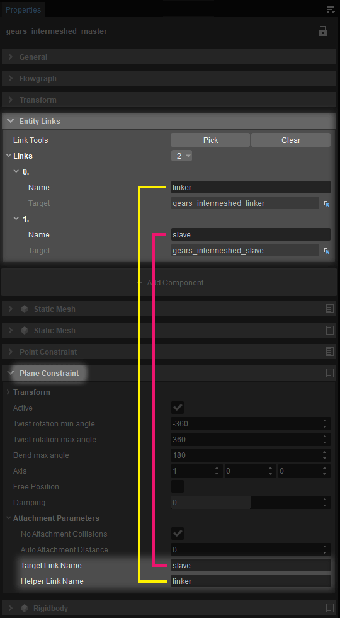Toggle the Free Position checkbox
340x618 pixels.
click(x=178, y=487)
